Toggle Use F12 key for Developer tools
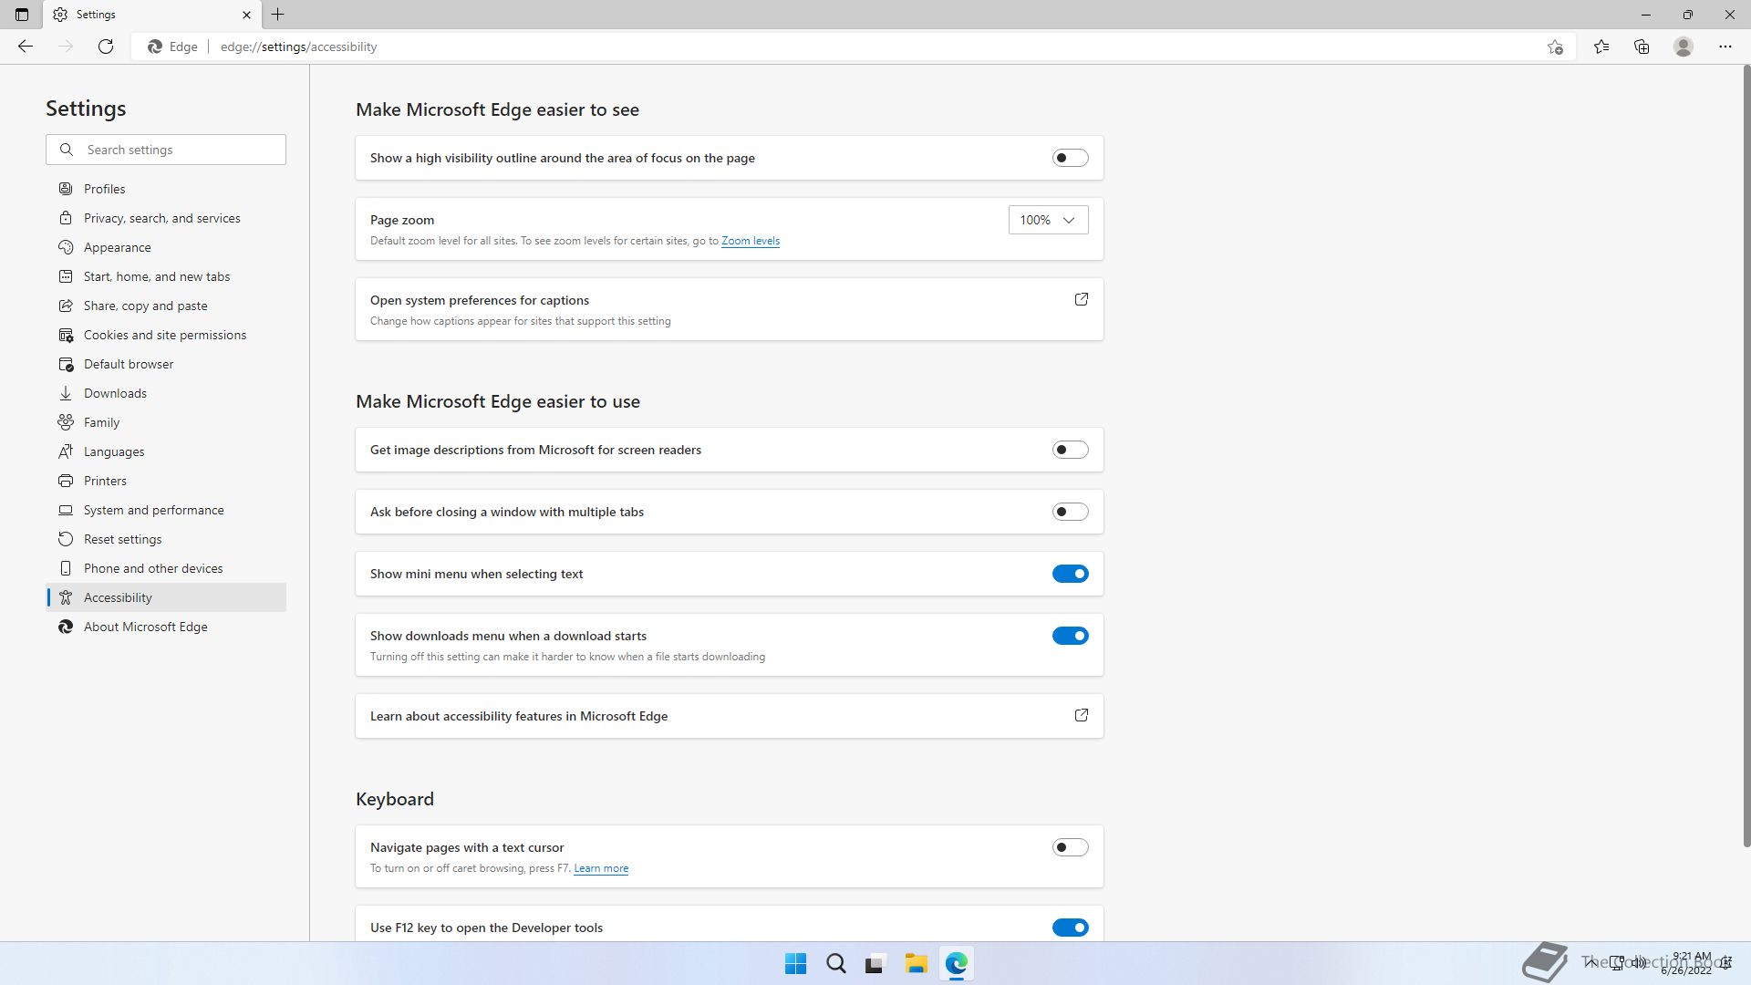This screenshot has width=1751, height=985. [1070, 928]
